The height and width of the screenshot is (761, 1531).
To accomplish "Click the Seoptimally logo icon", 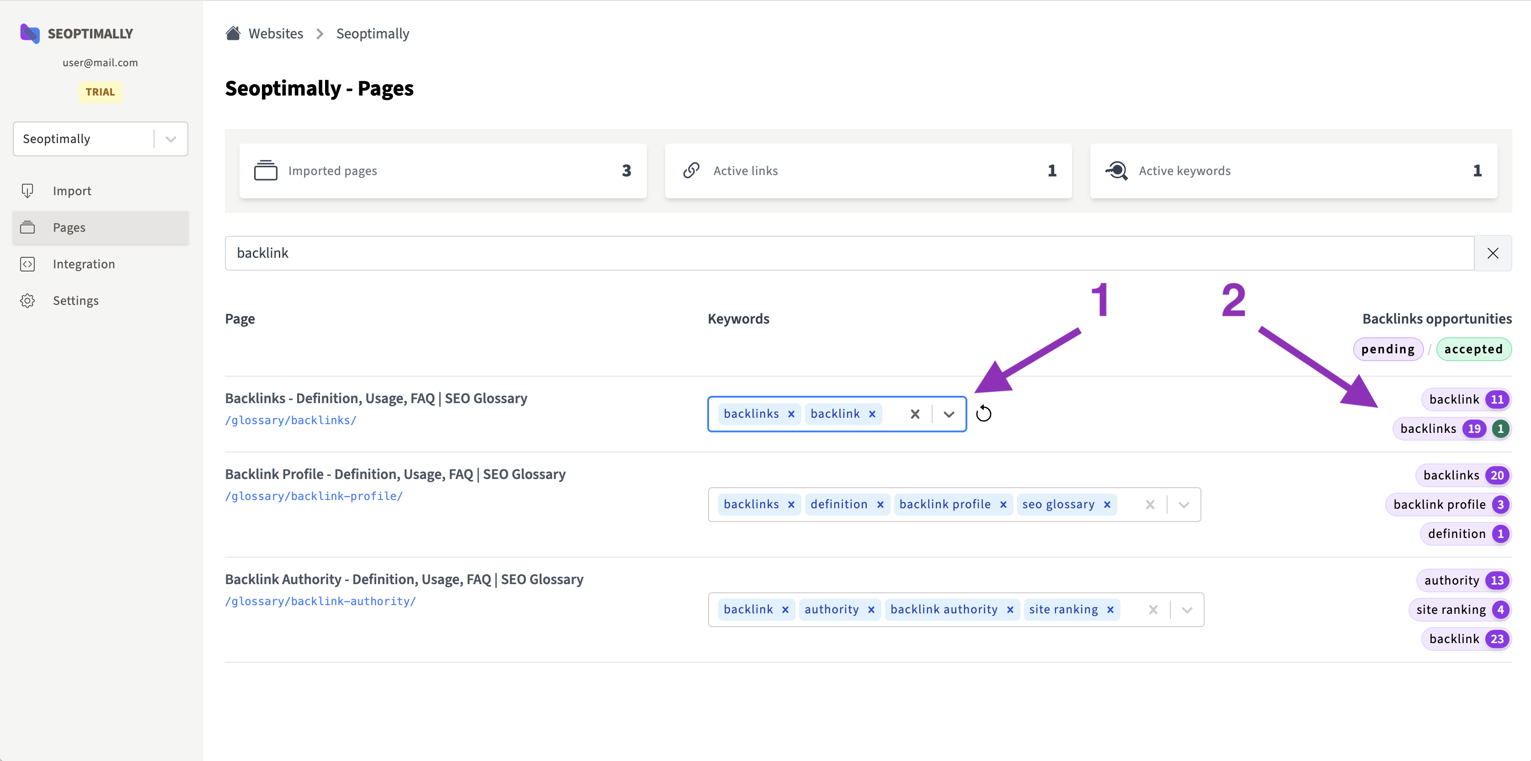I will coord(30,34).
